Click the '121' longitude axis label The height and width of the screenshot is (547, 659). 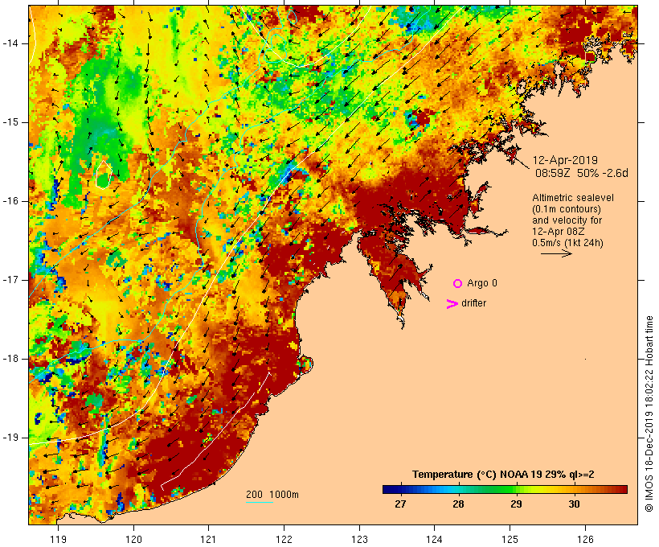[x=208, y=539]
